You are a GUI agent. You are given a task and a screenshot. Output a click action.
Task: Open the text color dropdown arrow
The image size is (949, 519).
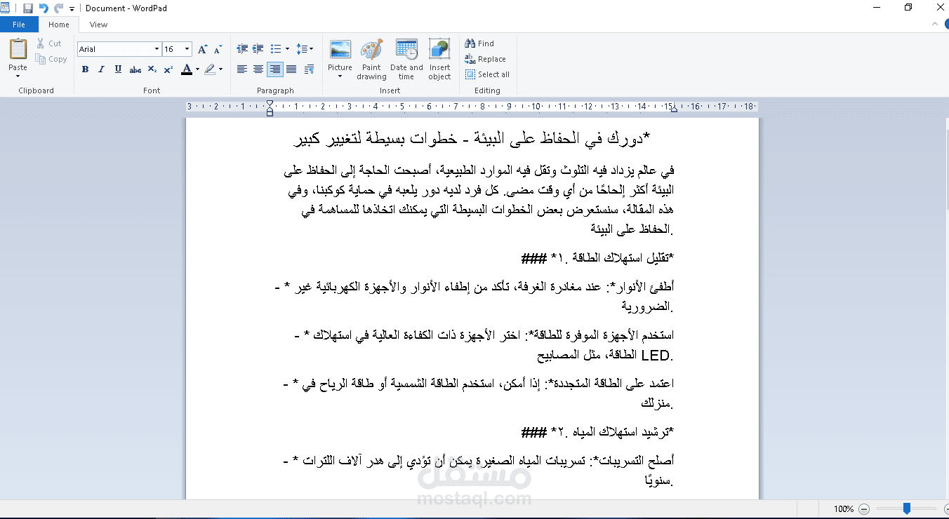pyautogui.click(x=197, y=69)
